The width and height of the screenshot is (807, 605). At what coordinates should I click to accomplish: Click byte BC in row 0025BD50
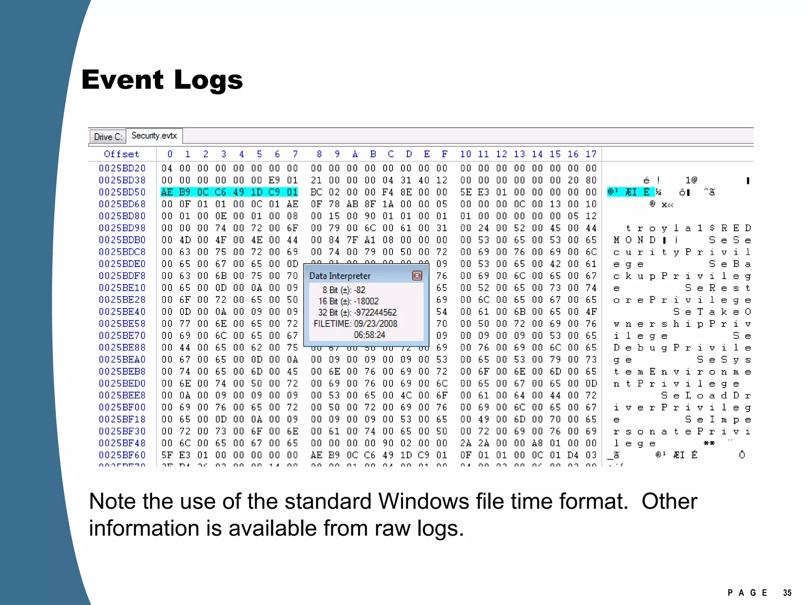pos(316,192)
